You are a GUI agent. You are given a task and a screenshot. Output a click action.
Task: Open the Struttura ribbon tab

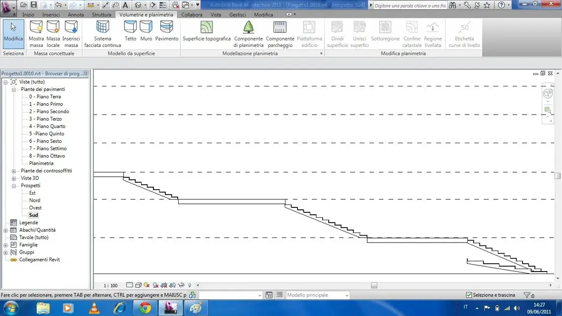[102, 15]
